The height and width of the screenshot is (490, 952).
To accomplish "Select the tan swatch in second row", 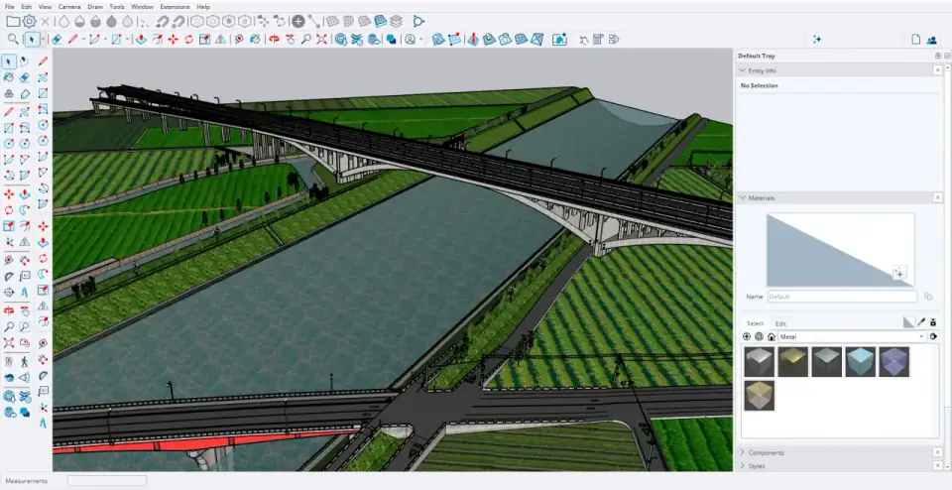I will coord(759,396).
